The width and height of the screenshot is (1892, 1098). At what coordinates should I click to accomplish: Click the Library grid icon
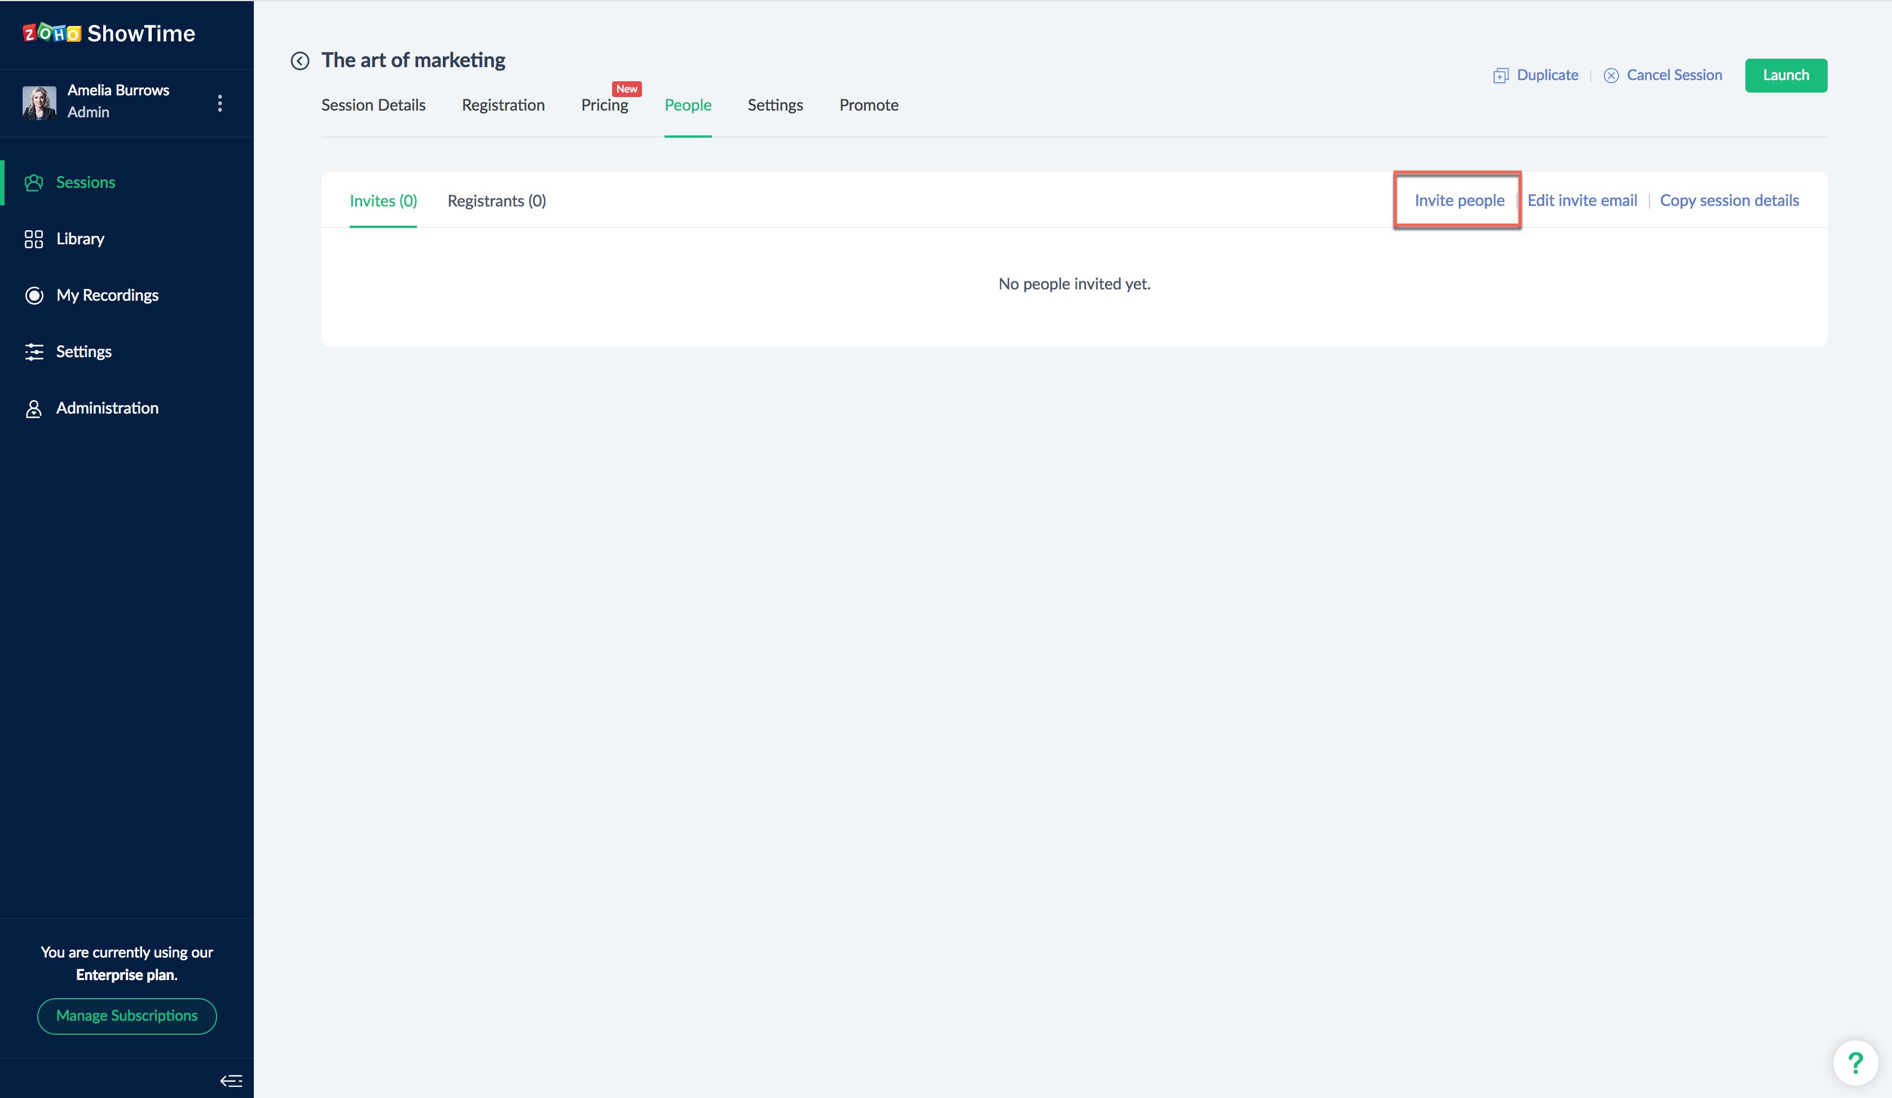coord(34,239)
